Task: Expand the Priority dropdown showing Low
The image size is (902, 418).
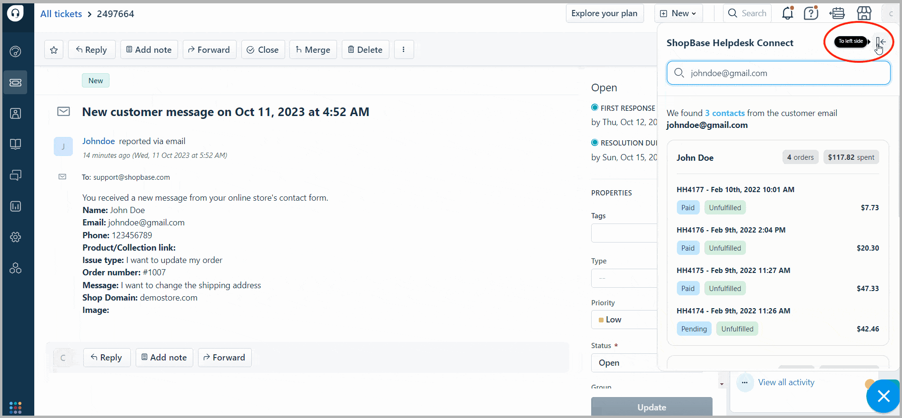Action: click(624, 320)
